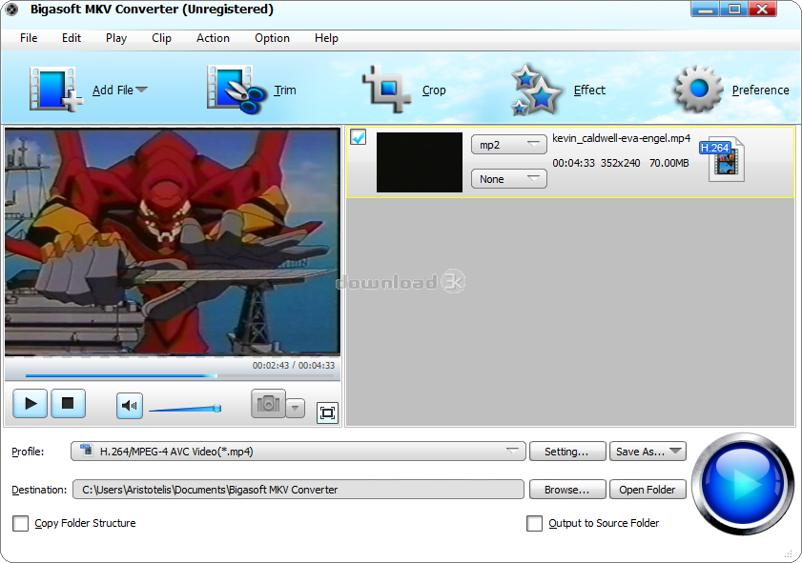Screen dimensions: 802x563
Task: Close the Bigasoft MKV Converter window
Action: pyautogui.click(x=763, y=10)
